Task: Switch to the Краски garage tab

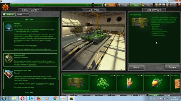Action: click(117, 95)
